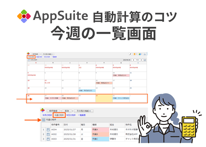The image size is (206, 147).
Task: Open 作業C 株式会社ZZZ event on the 22nd
Action: (x=87, y=91)
